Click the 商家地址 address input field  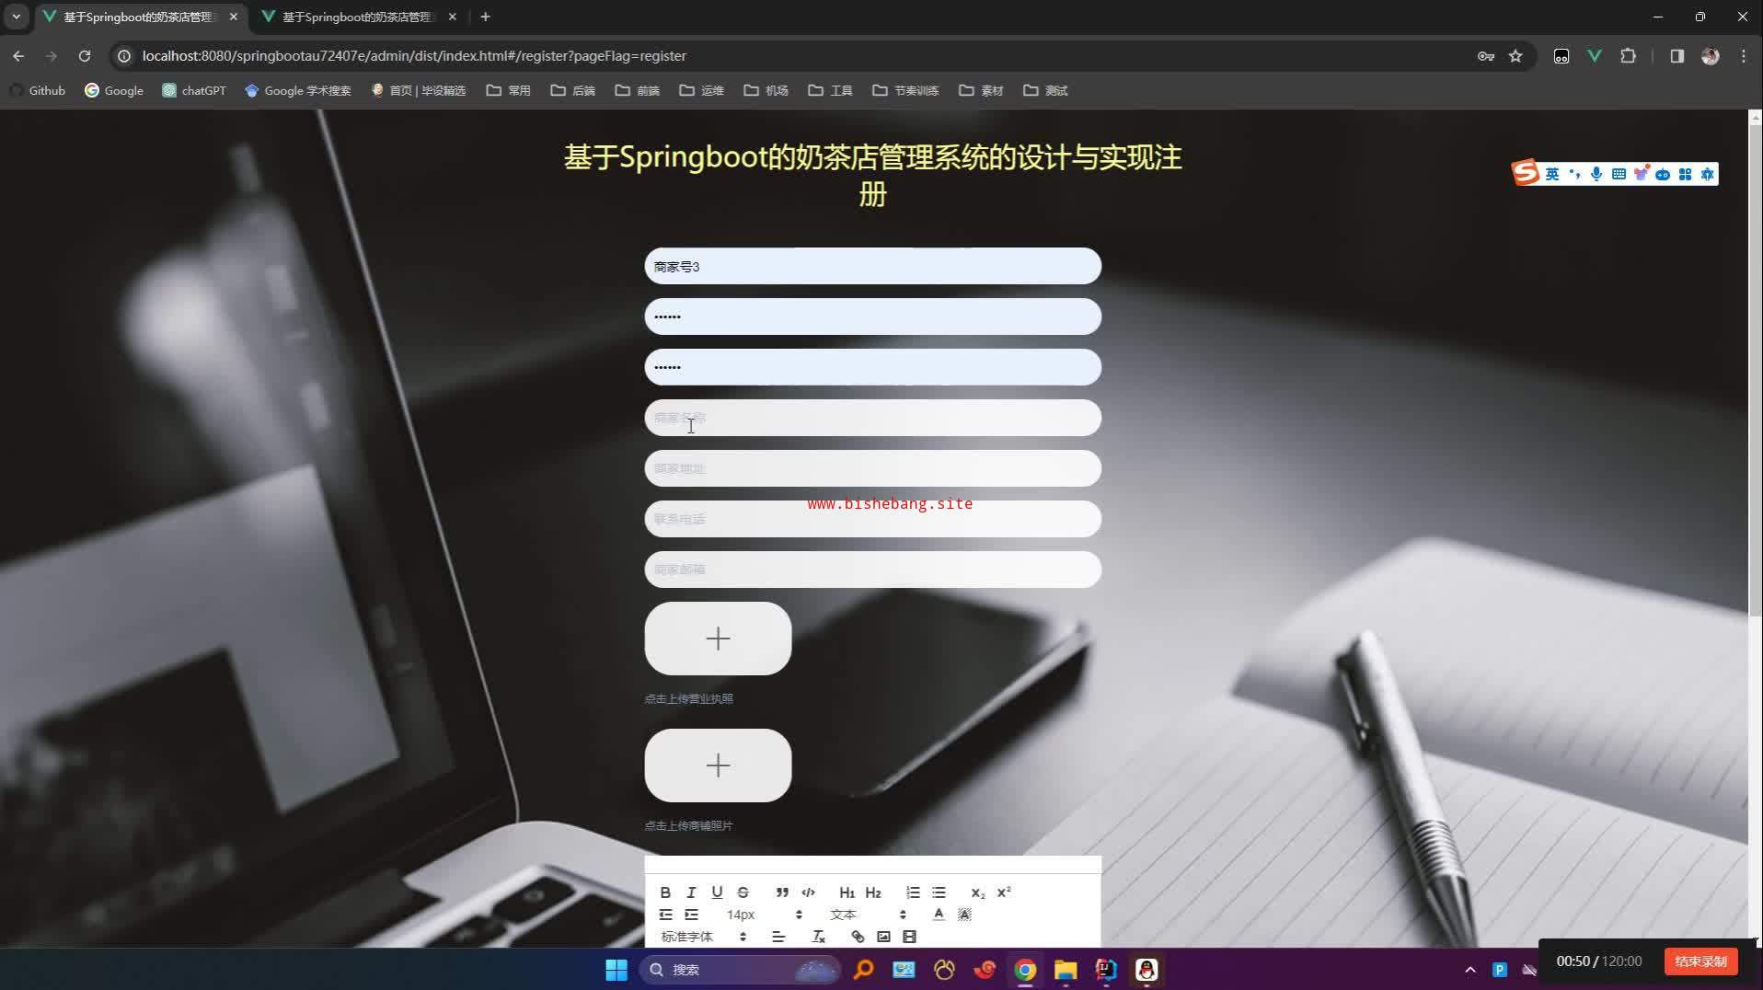[872, 468]
